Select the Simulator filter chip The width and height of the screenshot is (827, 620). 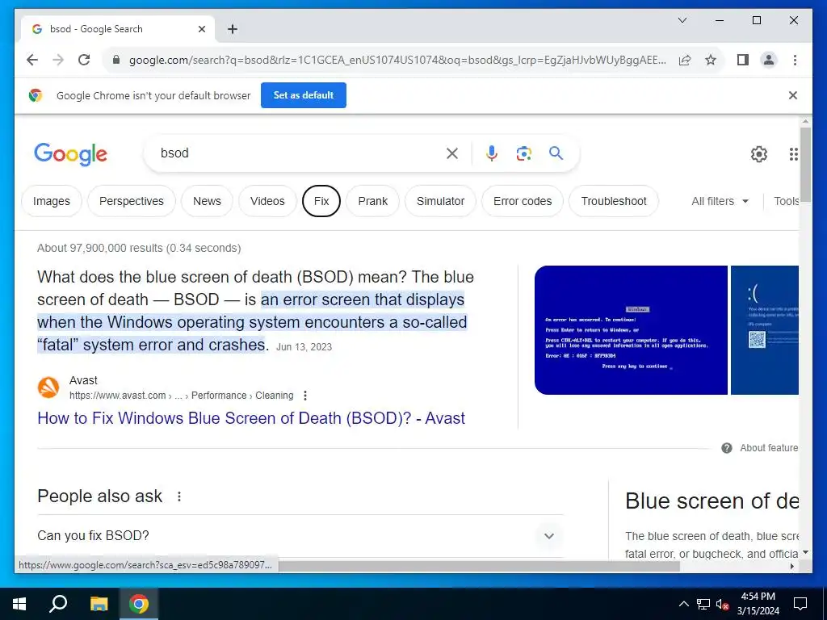coord(440,201)
